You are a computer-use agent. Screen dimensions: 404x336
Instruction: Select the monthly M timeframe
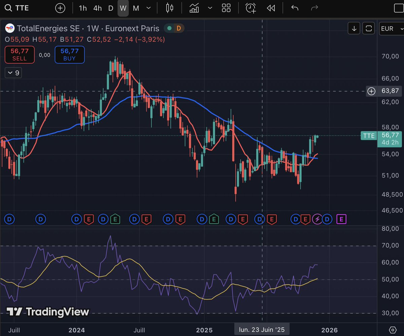[136, 8]
